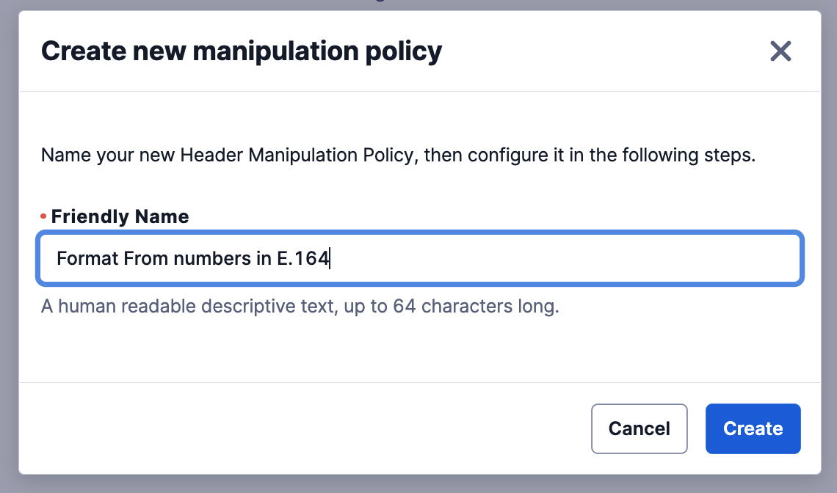The width and height of the screenshot is (837, 493).
Task: Click inside the Friendly Name input field
Action: 418,258
